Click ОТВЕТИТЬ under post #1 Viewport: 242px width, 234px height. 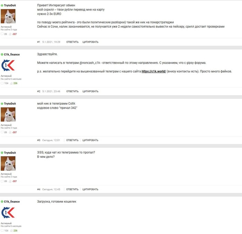72,42
